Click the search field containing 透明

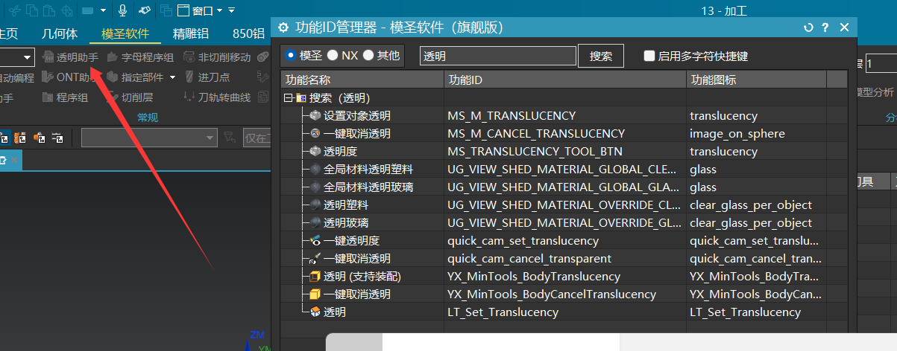tap(498, 56)
